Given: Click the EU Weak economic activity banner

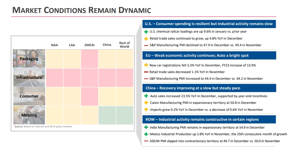Looking at the screenshot, I should (209, 56).
